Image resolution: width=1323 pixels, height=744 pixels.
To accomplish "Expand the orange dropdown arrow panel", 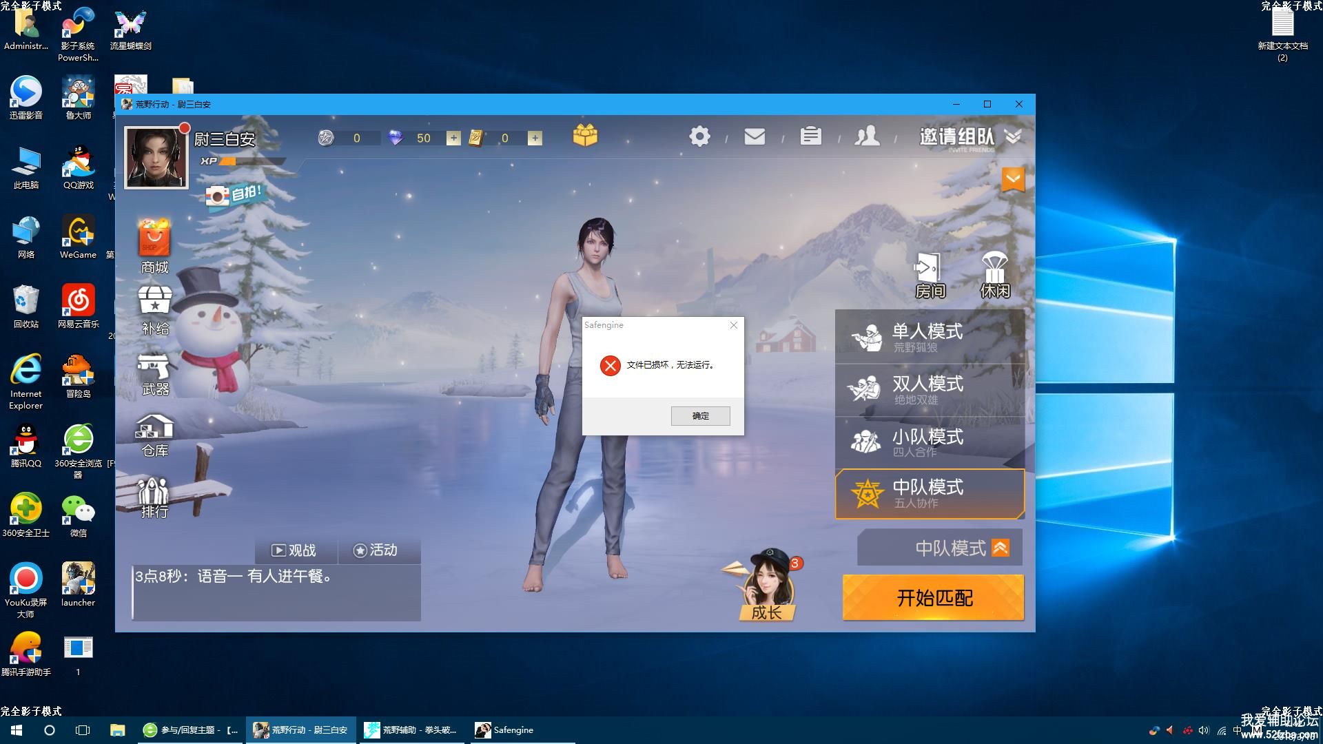I will tap(1013, 180).
